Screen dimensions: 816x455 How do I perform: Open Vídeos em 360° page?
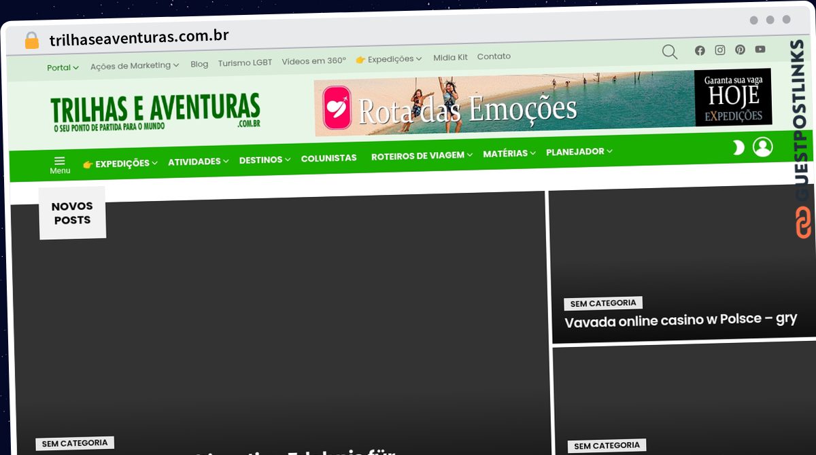(313, 61)
